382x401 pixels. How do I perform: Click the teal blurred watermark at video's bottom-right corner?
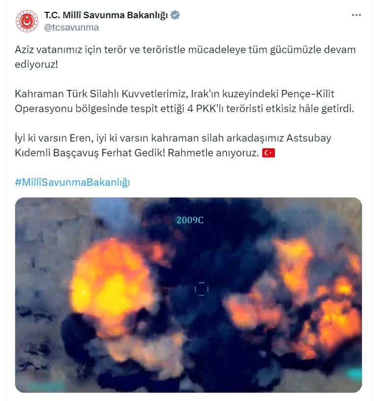click(x=355, y=374)
